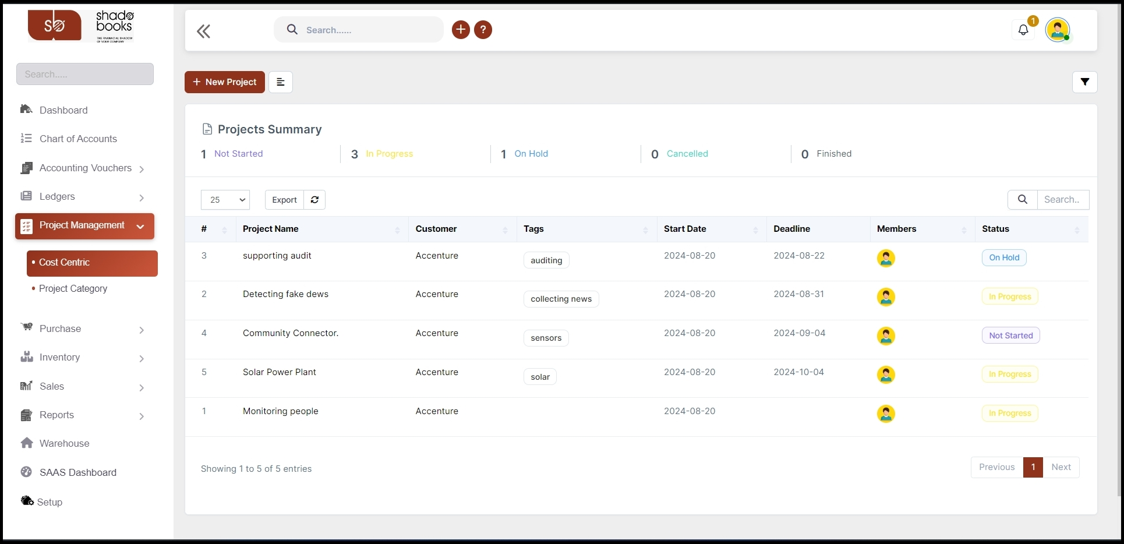Click On Hold status badge
This screenshot has width=1124, height=544.
1004,257
